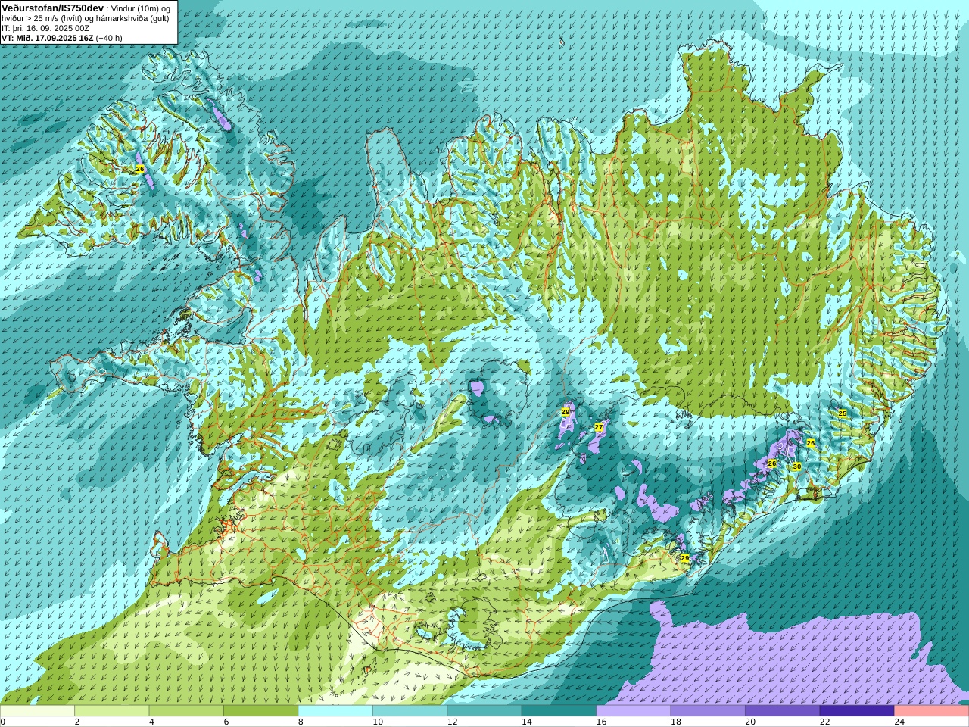Click the legend tick label "20"

click(x=750, y=722)
